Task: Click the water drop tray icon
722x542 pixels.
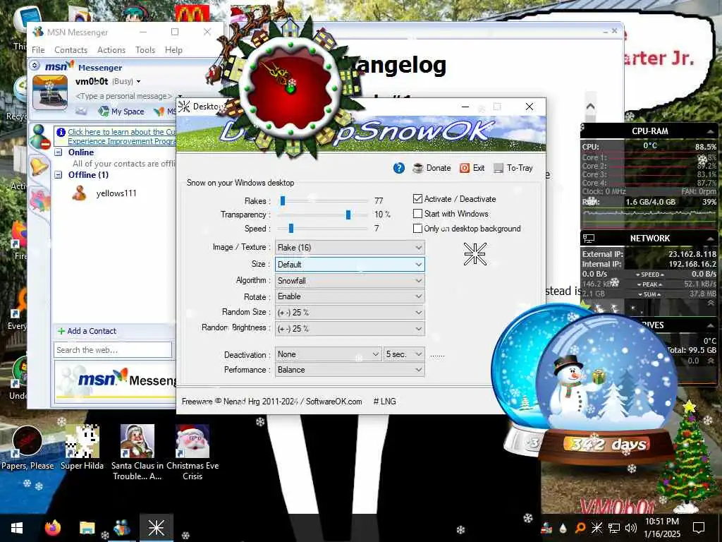Action: tap(563, 528)
